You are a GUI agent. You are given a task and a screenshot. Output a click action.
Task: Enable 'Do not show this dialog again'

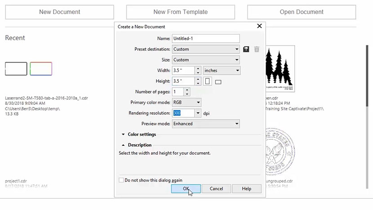click(121, 180)
